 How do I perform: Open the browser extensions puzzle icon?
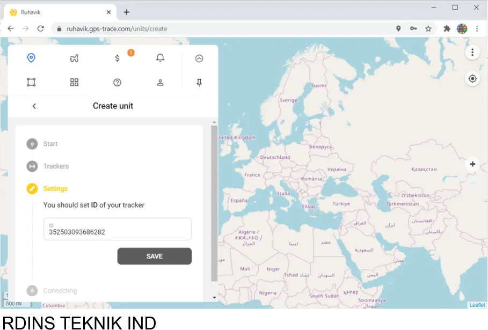coord(447,29)
